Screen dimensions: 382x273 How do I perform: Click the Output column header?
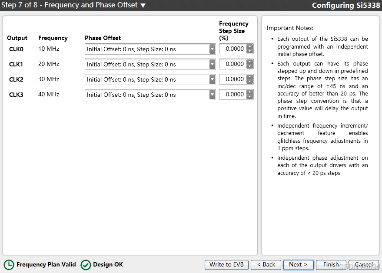point(17,38)
